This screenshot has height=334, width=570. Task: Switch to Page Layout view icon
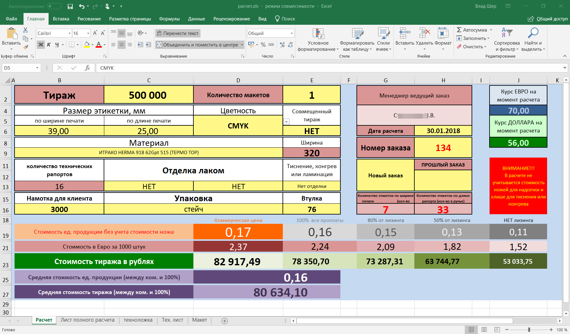pyautogui.click(x=484, y=330)
